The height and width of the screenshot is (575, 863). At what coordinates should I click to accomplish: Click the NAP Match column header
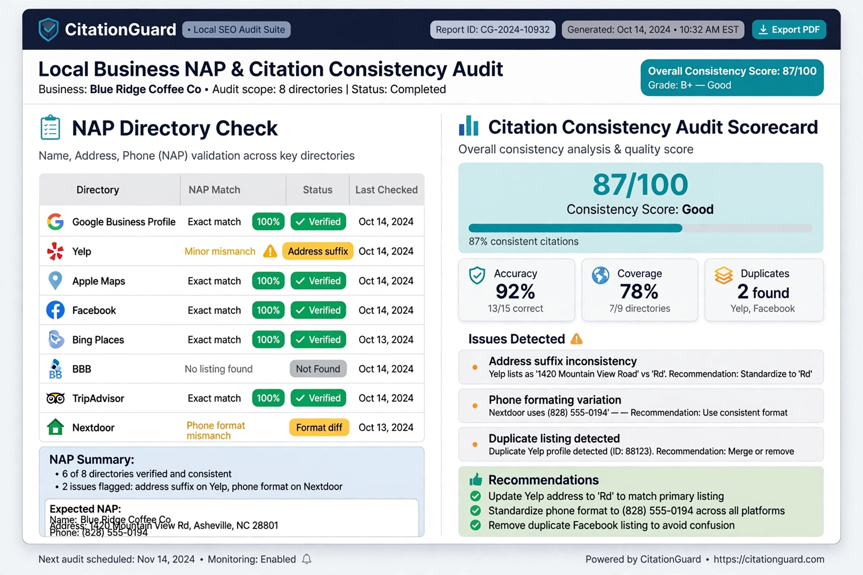coord(214,190)
